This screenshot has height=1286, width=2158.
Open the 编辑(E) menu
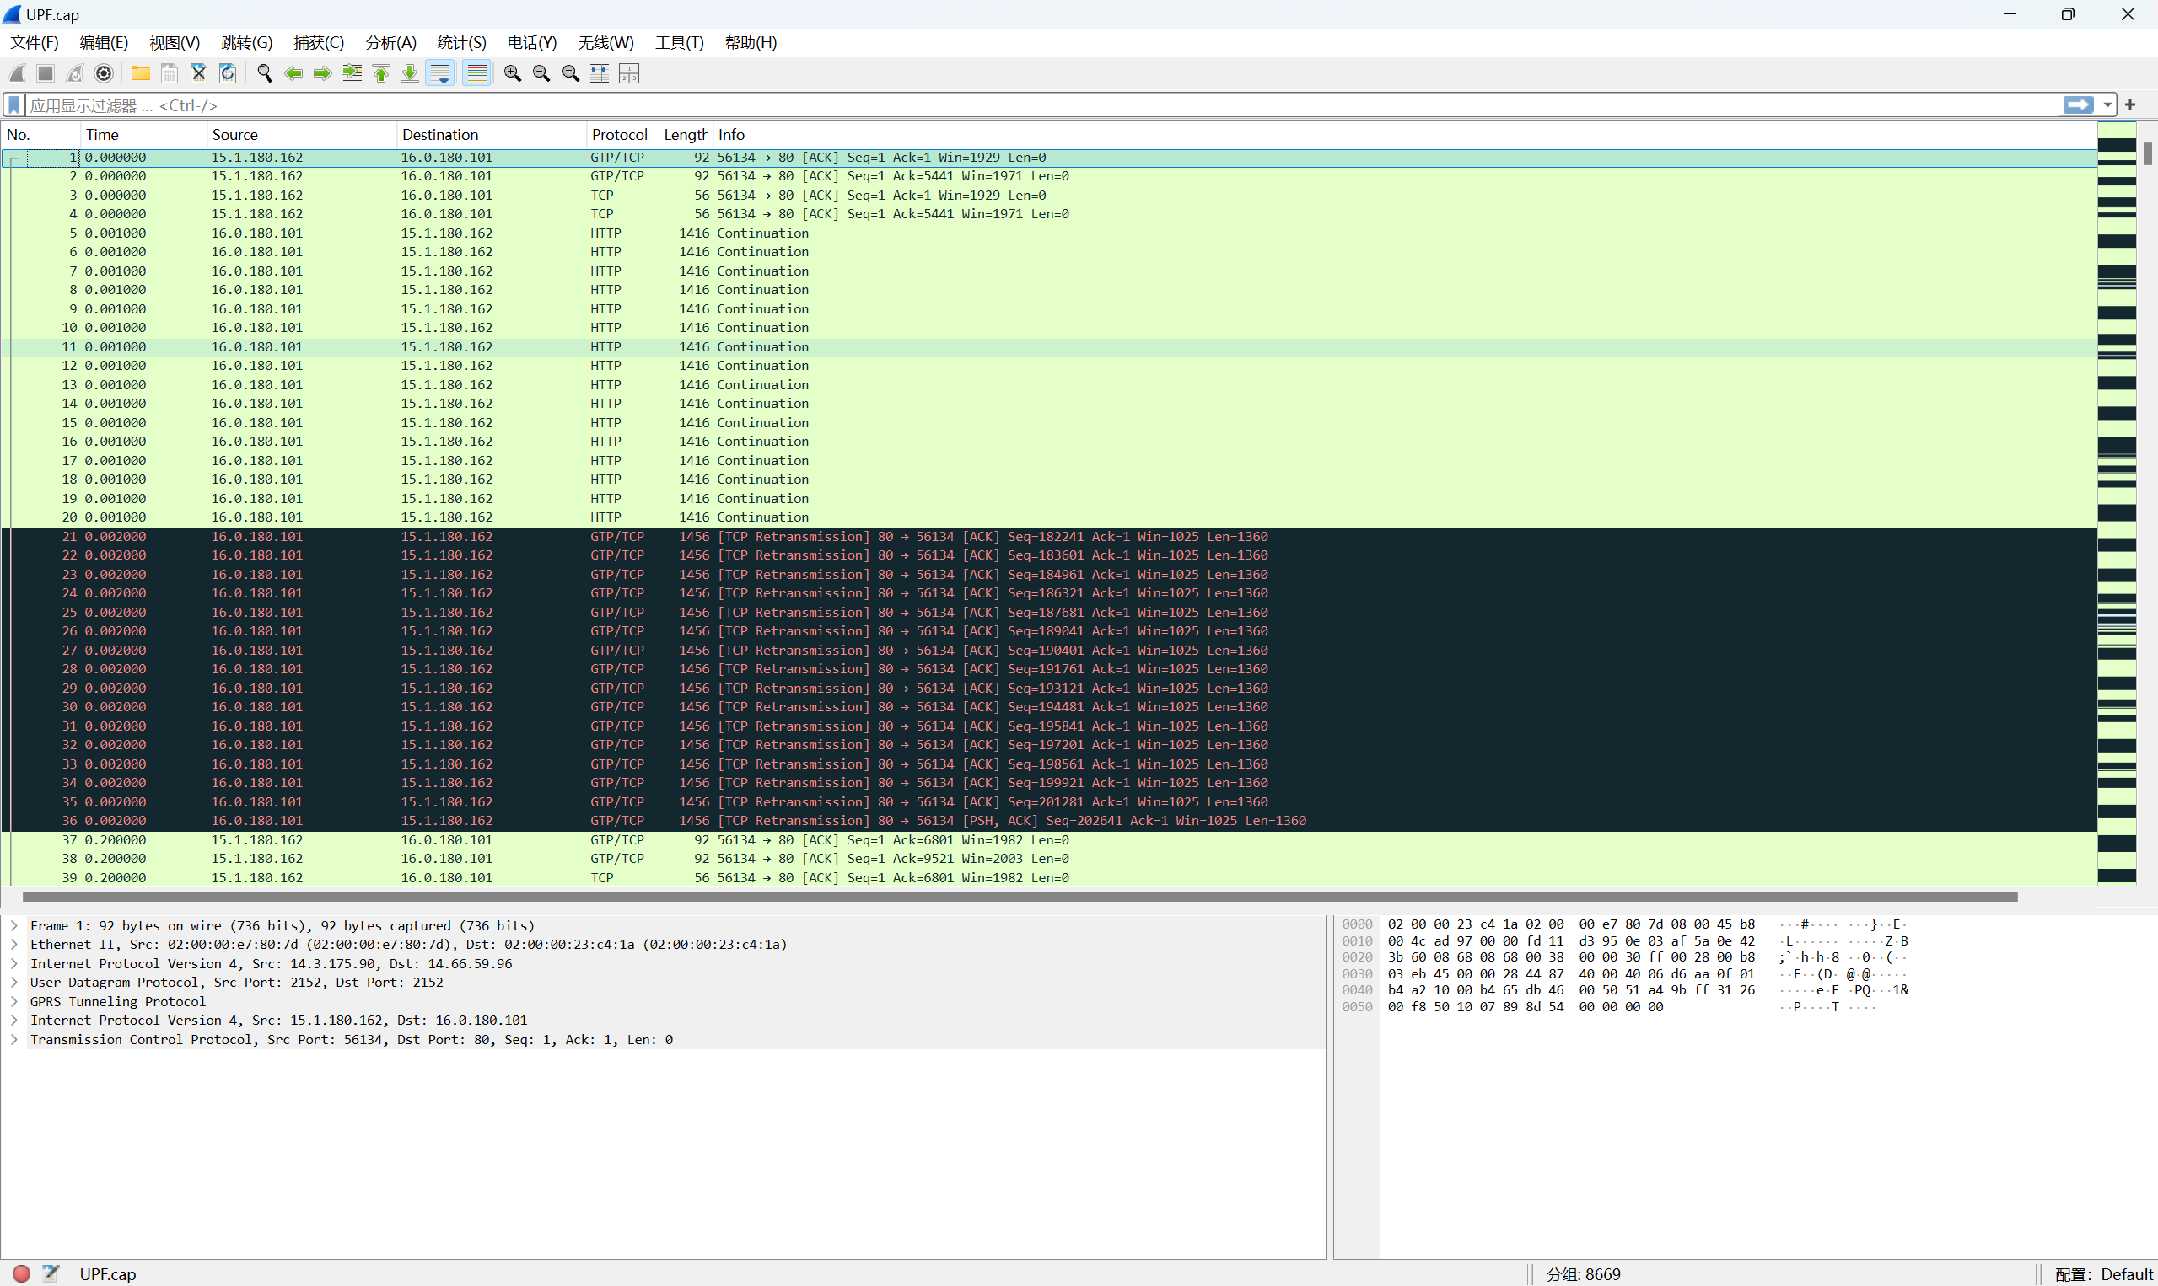(x=104, y=42)
